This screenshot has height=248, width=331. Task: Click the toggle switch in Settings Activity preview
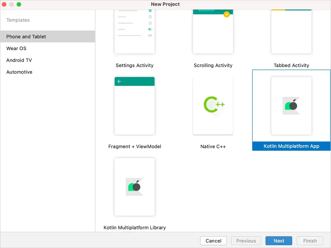pos(150,29)
